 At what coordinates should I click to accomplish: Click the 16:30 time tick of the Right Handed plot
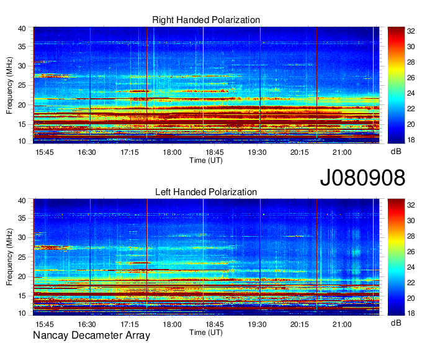(x=87, y=152)
